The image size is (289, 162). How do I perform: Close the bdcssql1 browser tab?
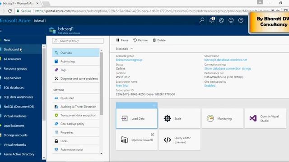click(x=37, y=3)
